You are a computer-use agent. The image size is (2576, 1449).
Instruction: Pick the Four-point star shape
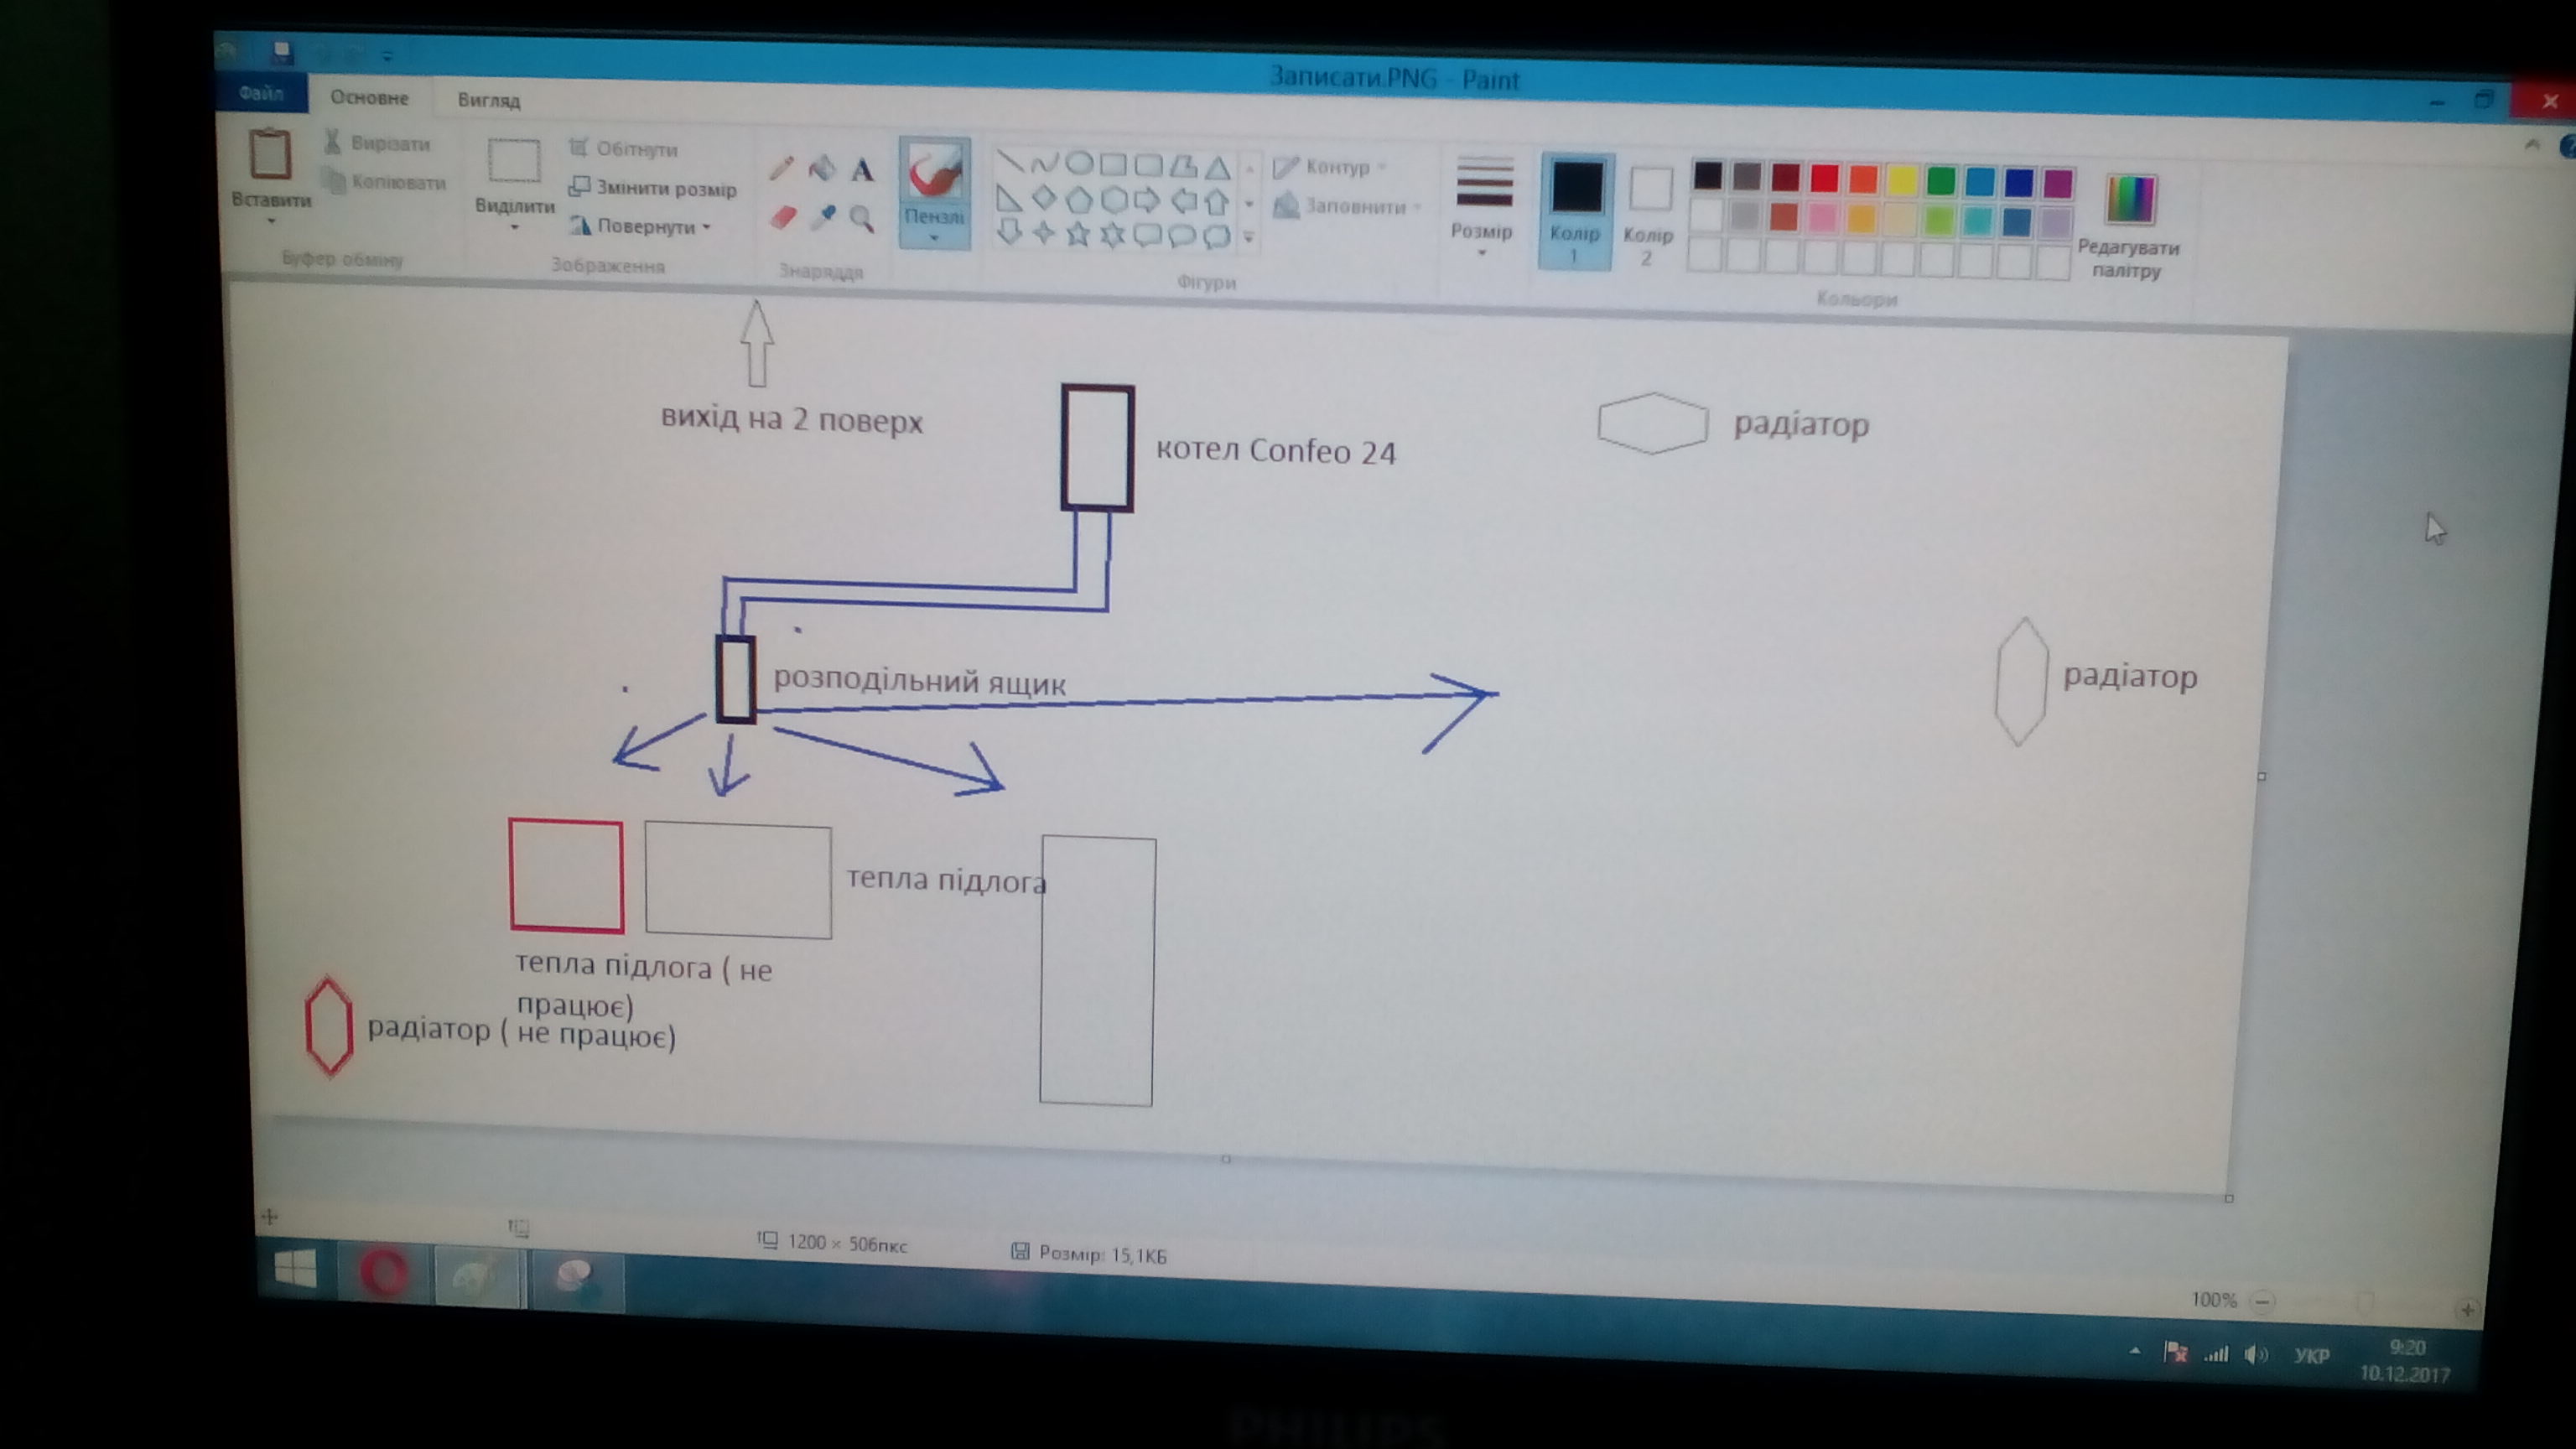coord(1044,233)
